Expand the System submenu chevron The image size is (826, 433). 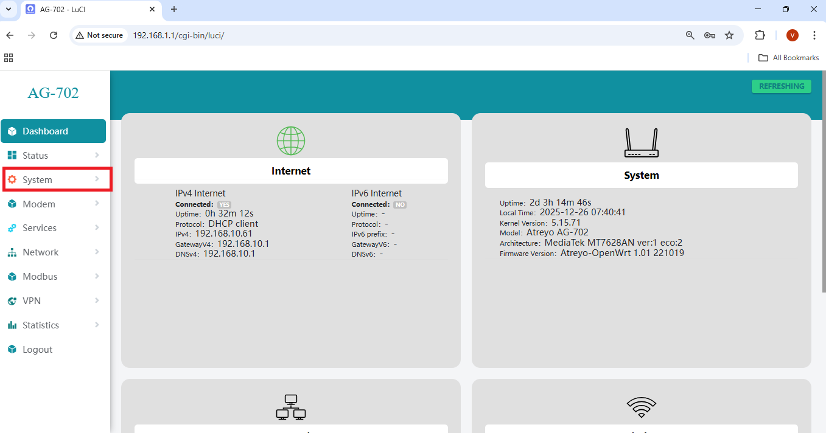[x=97, y=179]
